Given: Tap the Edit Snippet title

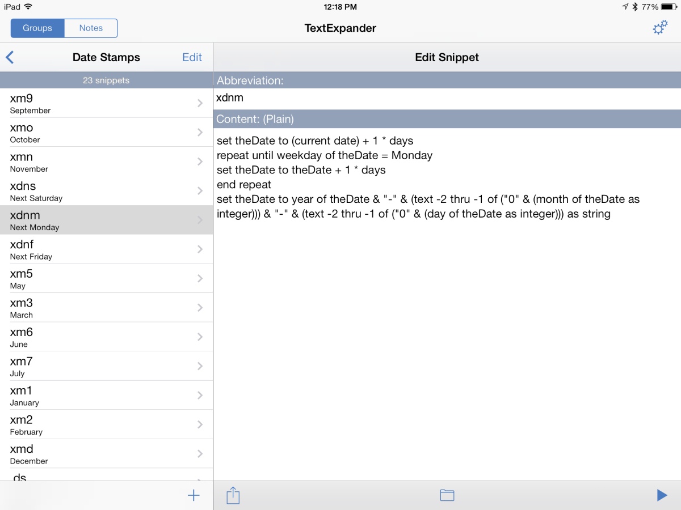Looking at the screenshot, I should tap(447, 57).
